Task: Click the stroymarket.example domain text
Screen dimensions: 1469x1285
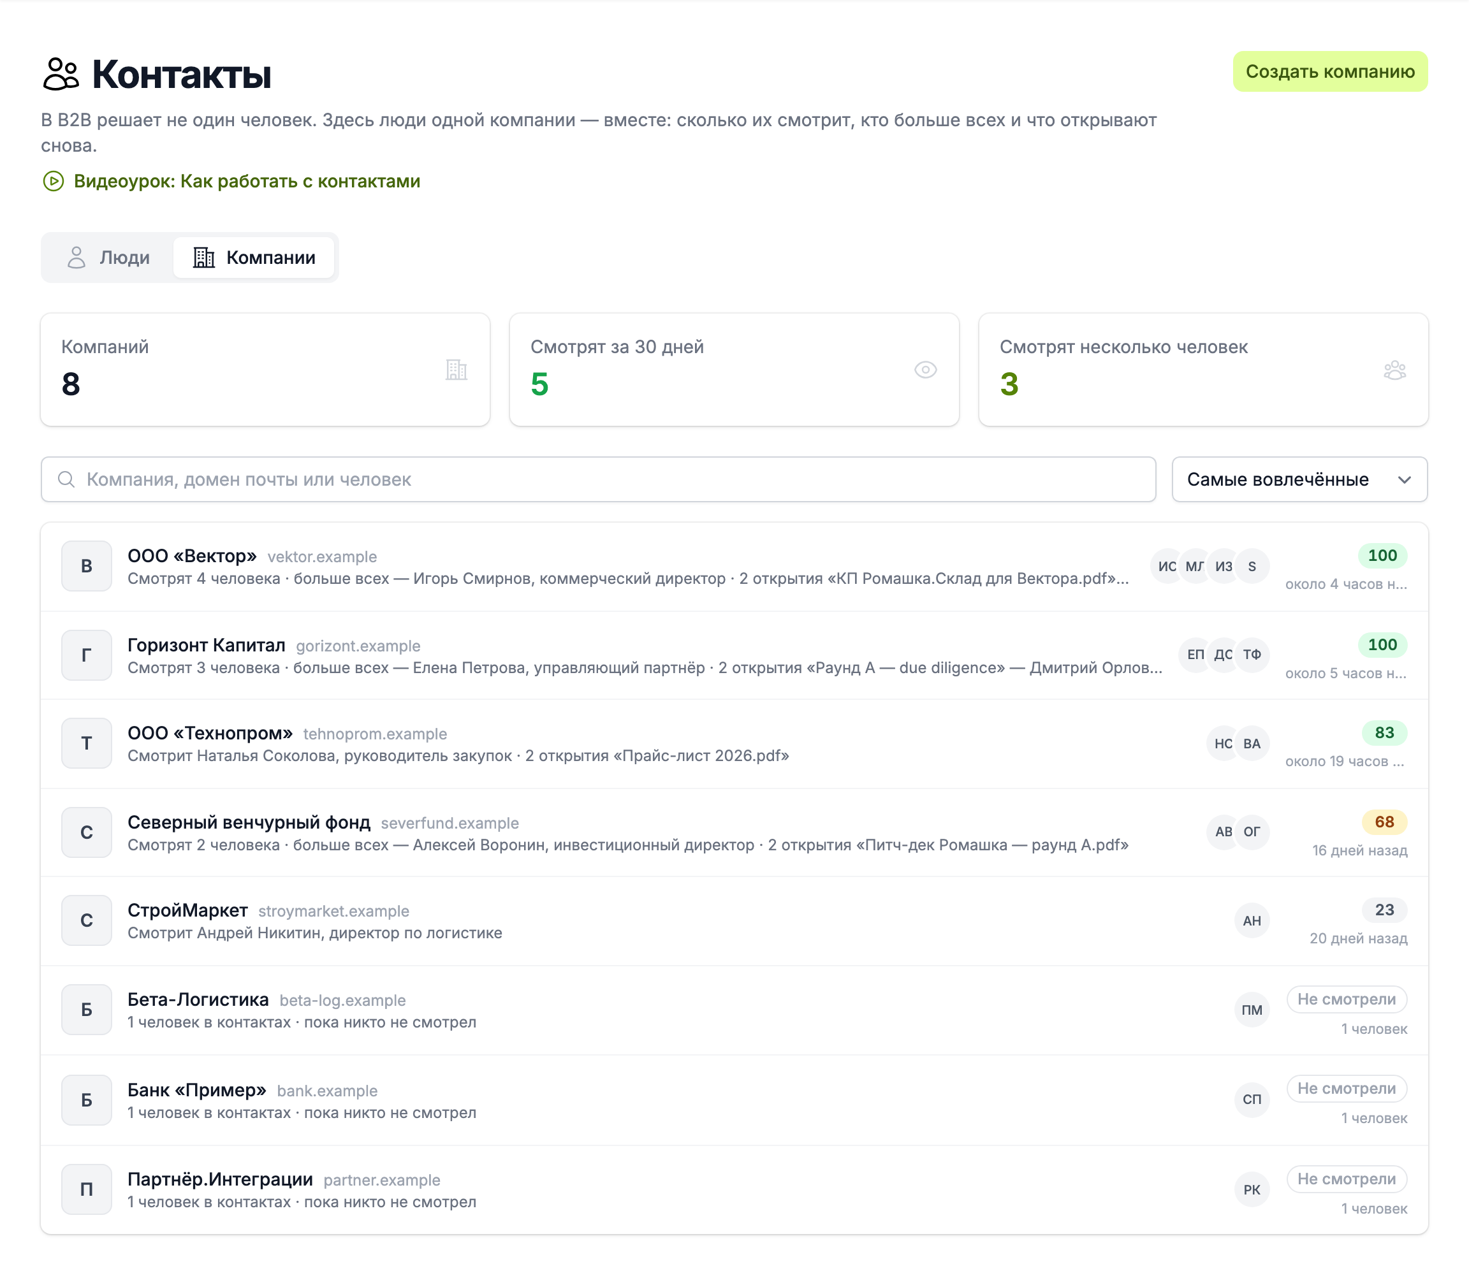Action: click(333, 911)
